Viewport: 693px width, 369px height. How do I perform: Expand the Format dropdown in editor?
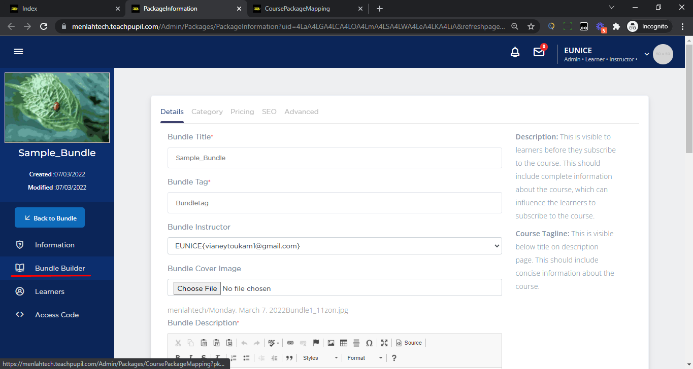click(x=365, y=358)
